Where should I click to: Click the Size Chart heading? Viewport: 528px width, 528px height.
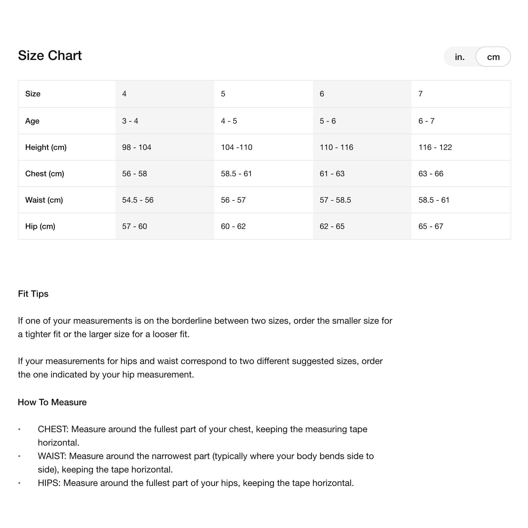[50, 55]
